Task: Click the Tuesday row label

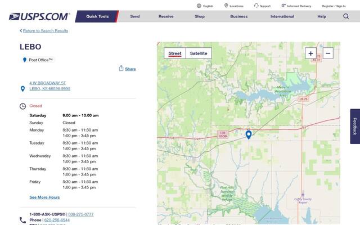Action: pyautogui.click(x=37, y=143)
